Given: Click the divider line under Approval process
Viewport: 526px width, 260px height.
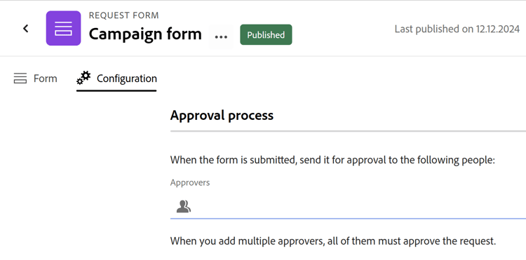Looking at the screenshot, I should [x=348, y=131].
